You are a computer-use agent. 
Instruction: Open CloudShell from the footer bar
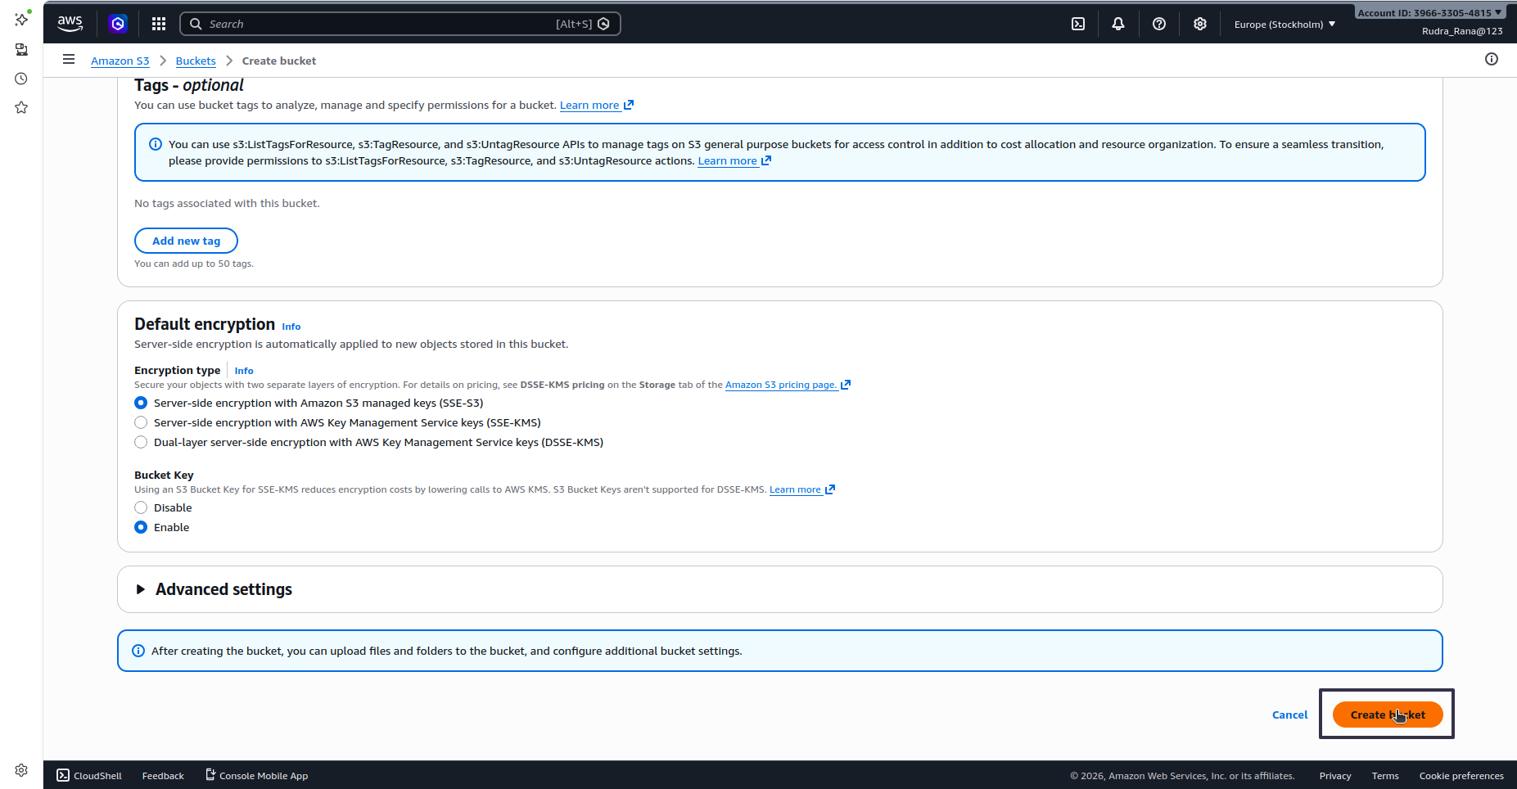coord(89,776)
